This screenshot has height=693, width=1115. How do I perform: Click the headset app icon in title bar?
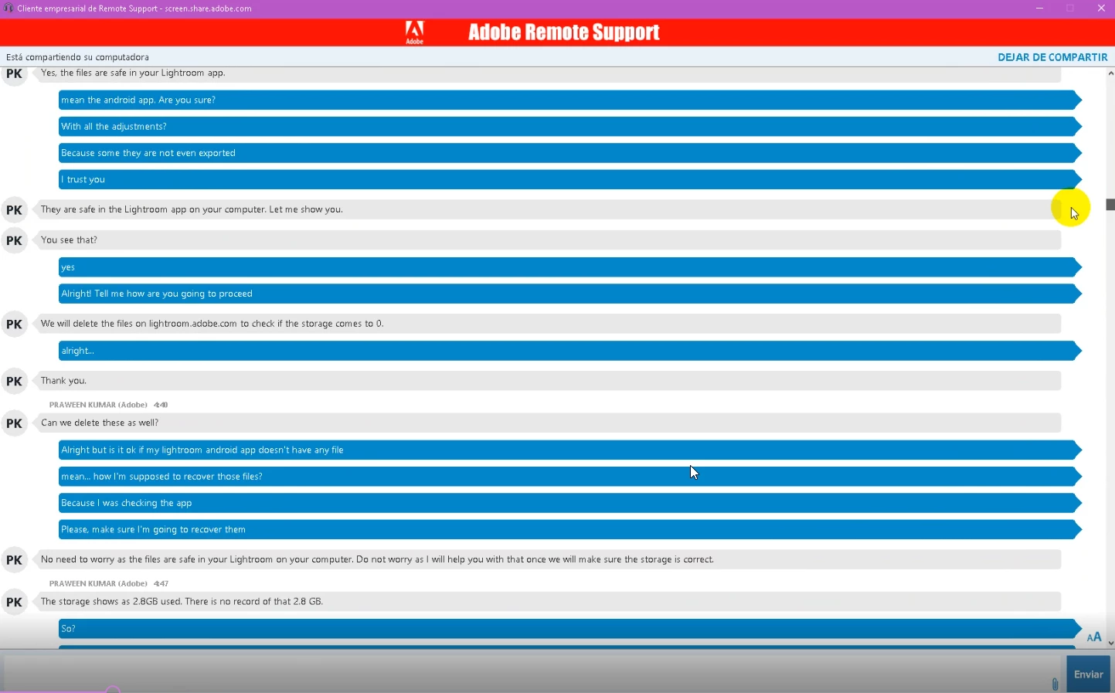tap(8, 8)
